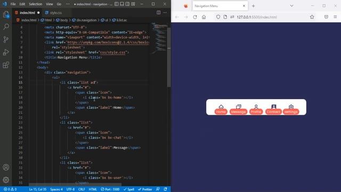Split the editor to the right
The height and width of the screenshot is (192, 341).
pyautogui.click(x=159, y=13)
